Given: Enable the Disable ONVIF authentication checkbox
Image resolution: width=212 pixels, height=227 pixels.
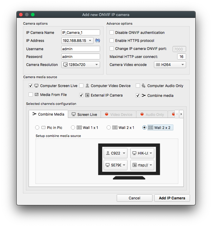Looking at the screenshot, I should (x=112, y=33).
